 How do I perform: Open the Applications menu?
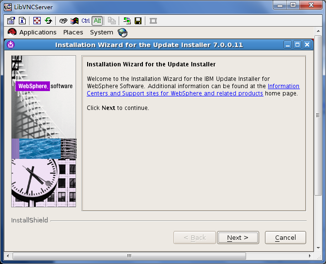point(38,32)
